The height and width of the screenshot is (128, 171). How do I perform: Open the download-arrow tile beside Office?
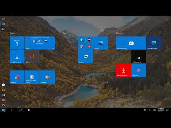[17, 57]
